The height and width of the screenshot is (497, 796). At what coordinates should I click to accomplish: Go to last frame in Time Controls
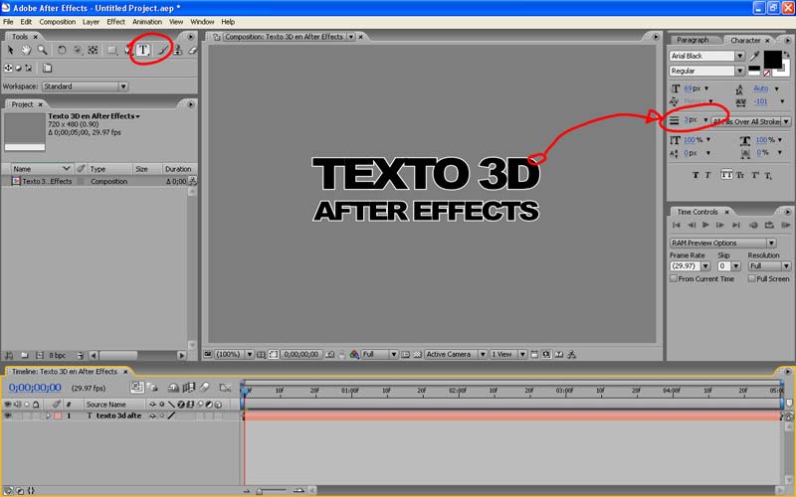[x=736, y=226]
